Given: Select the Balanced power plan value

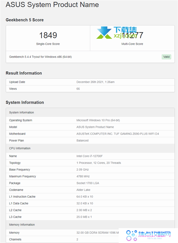Looking at the screenshot, I should (x=82, y=141).
